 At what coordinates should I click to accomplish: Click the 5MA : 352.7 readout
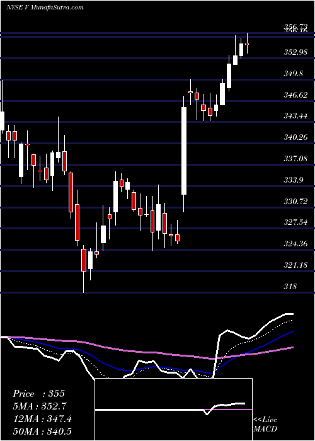point(40,406)
